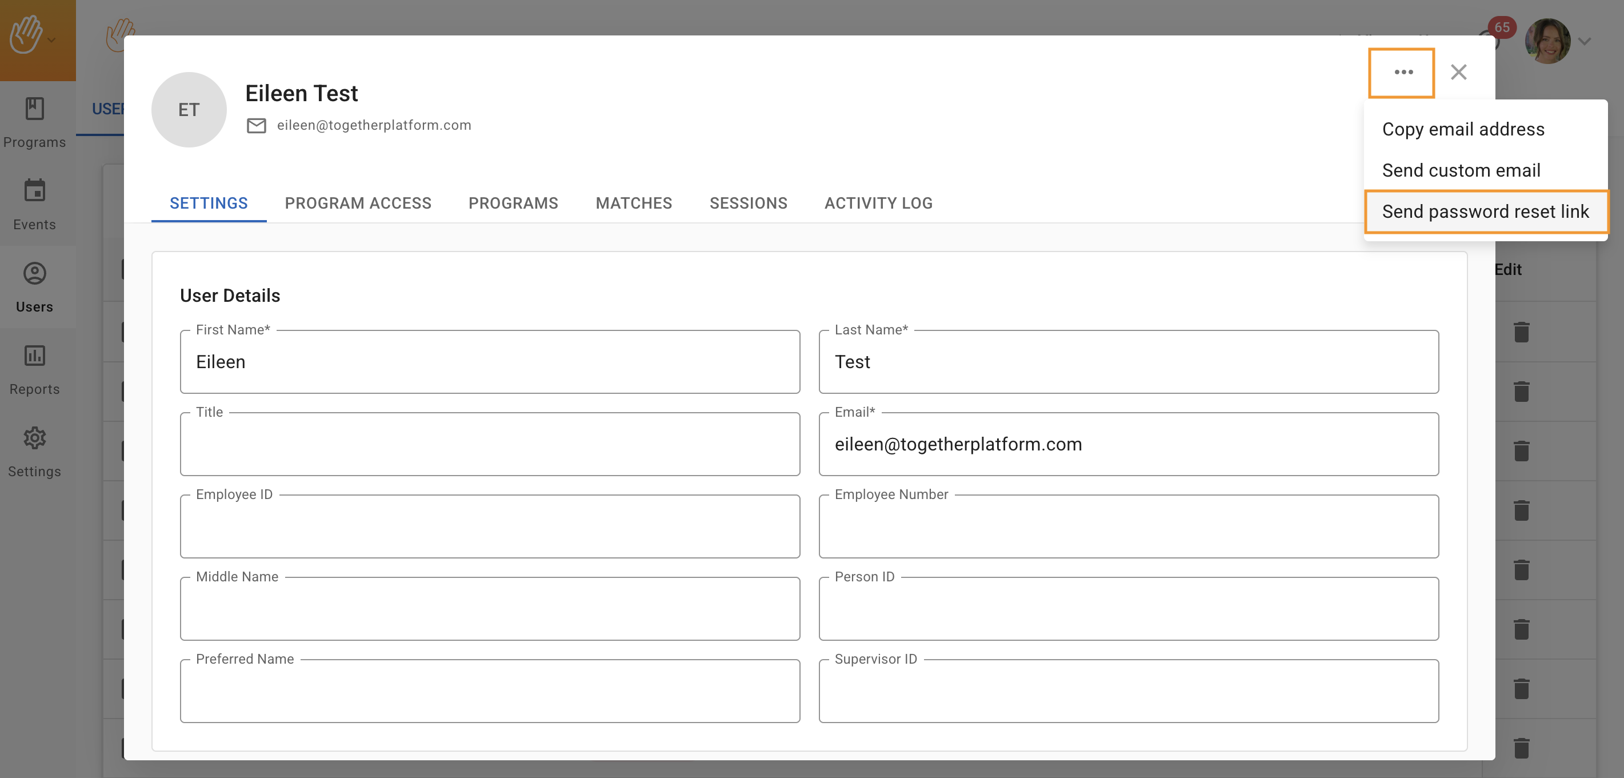Expand the profile photo account dropdown
This screenshot has width=1624, height=778.
click(x=1584, y=42)
